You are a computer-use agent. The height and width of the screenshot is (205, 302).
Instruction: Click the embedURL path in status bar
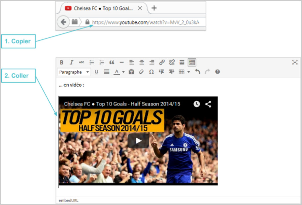[68, 201]
